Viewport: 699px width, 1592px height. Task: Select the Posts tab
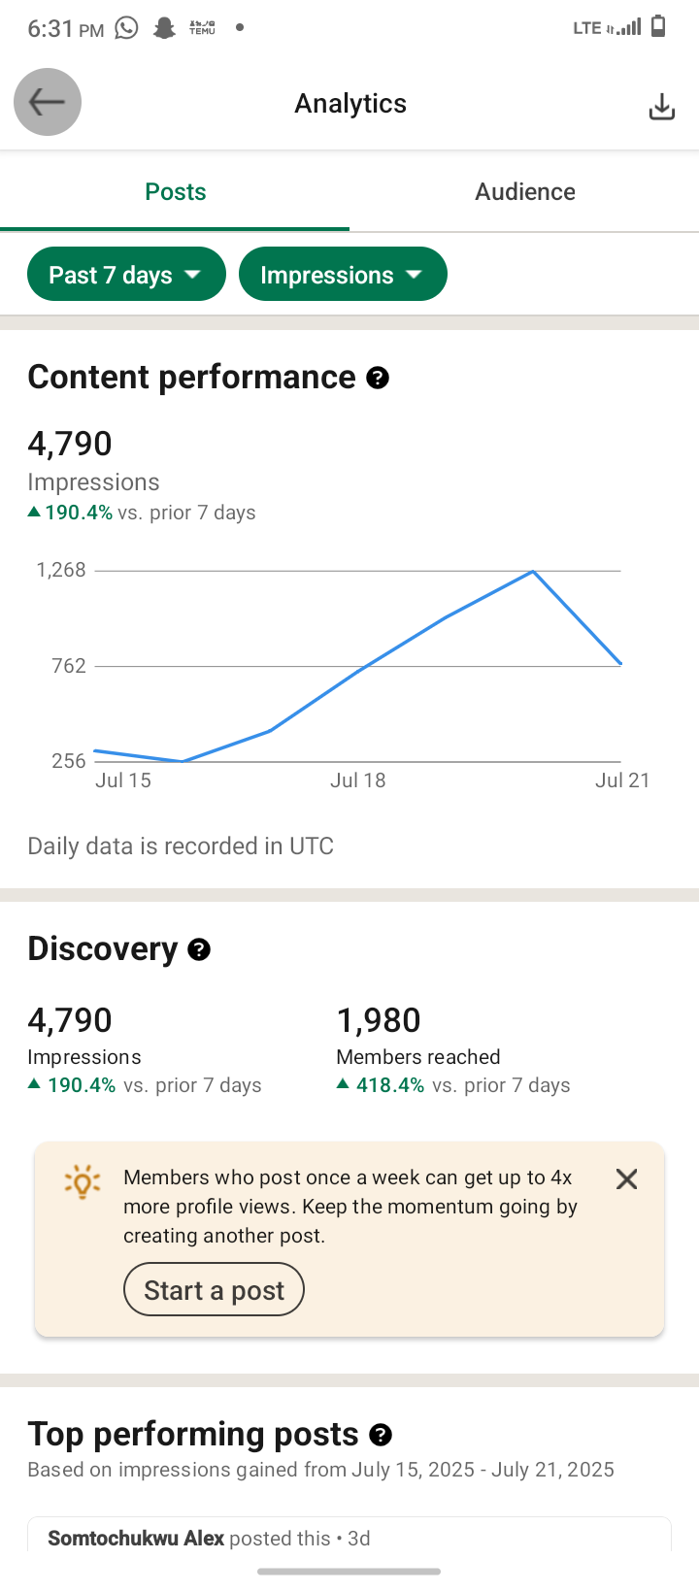[175, 191]
